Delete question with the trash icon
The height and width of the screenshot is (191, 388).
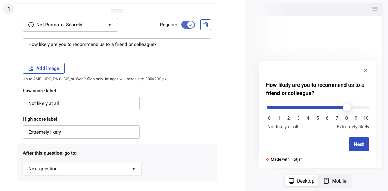206,25
